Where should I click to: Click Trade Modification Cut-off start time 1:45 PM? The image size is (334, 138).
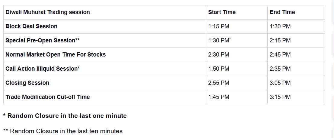click(x=219, y=97)
